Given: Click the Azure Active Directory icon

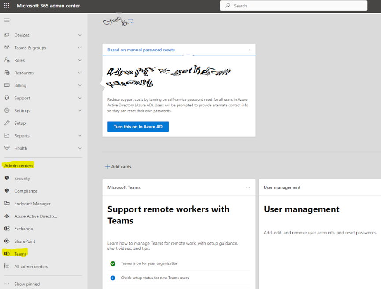Looking at the screenshot, I should point(7,216).
